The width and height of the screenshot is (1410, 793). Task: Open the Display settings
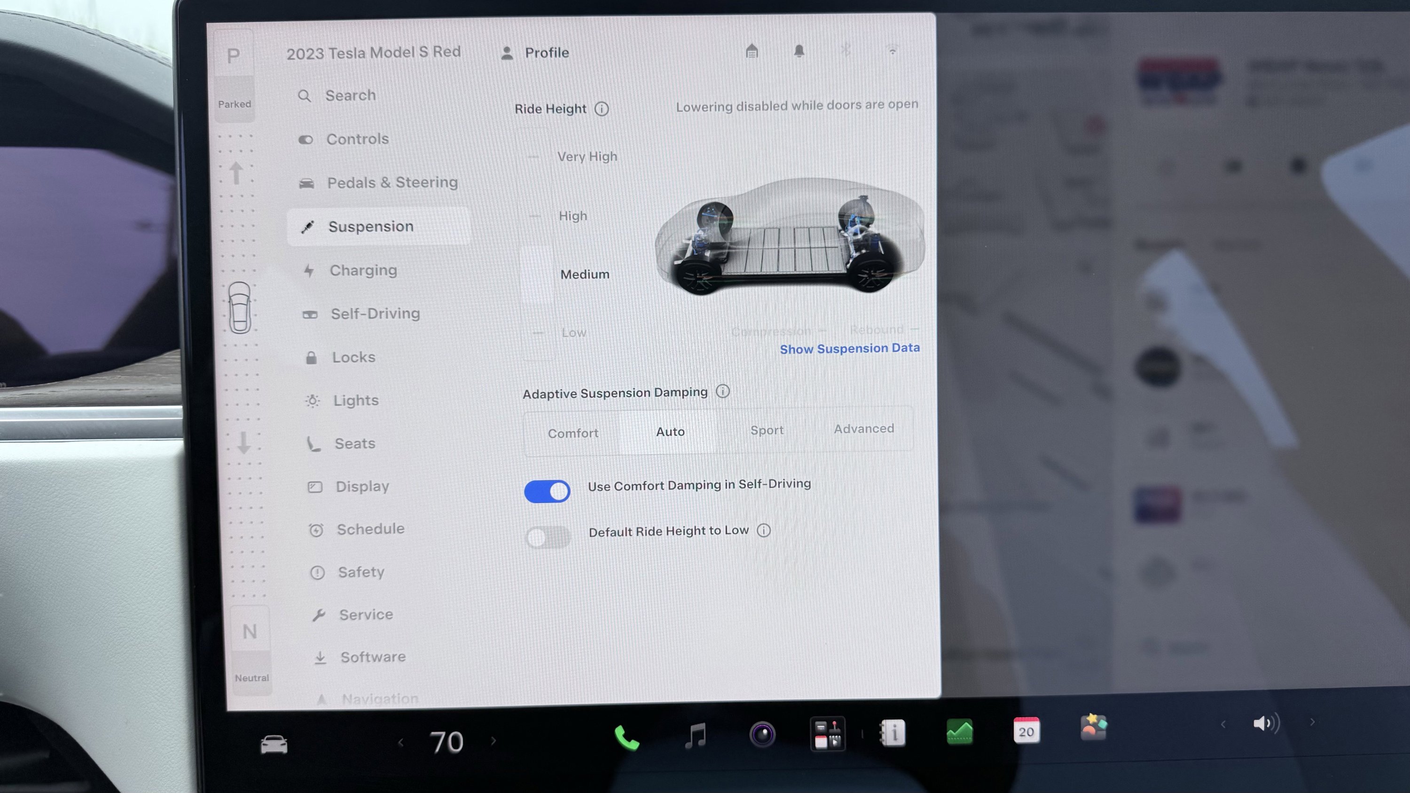coord(349,487)
